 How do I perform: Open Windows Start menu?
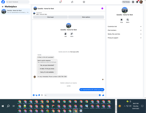click(3, 106)
